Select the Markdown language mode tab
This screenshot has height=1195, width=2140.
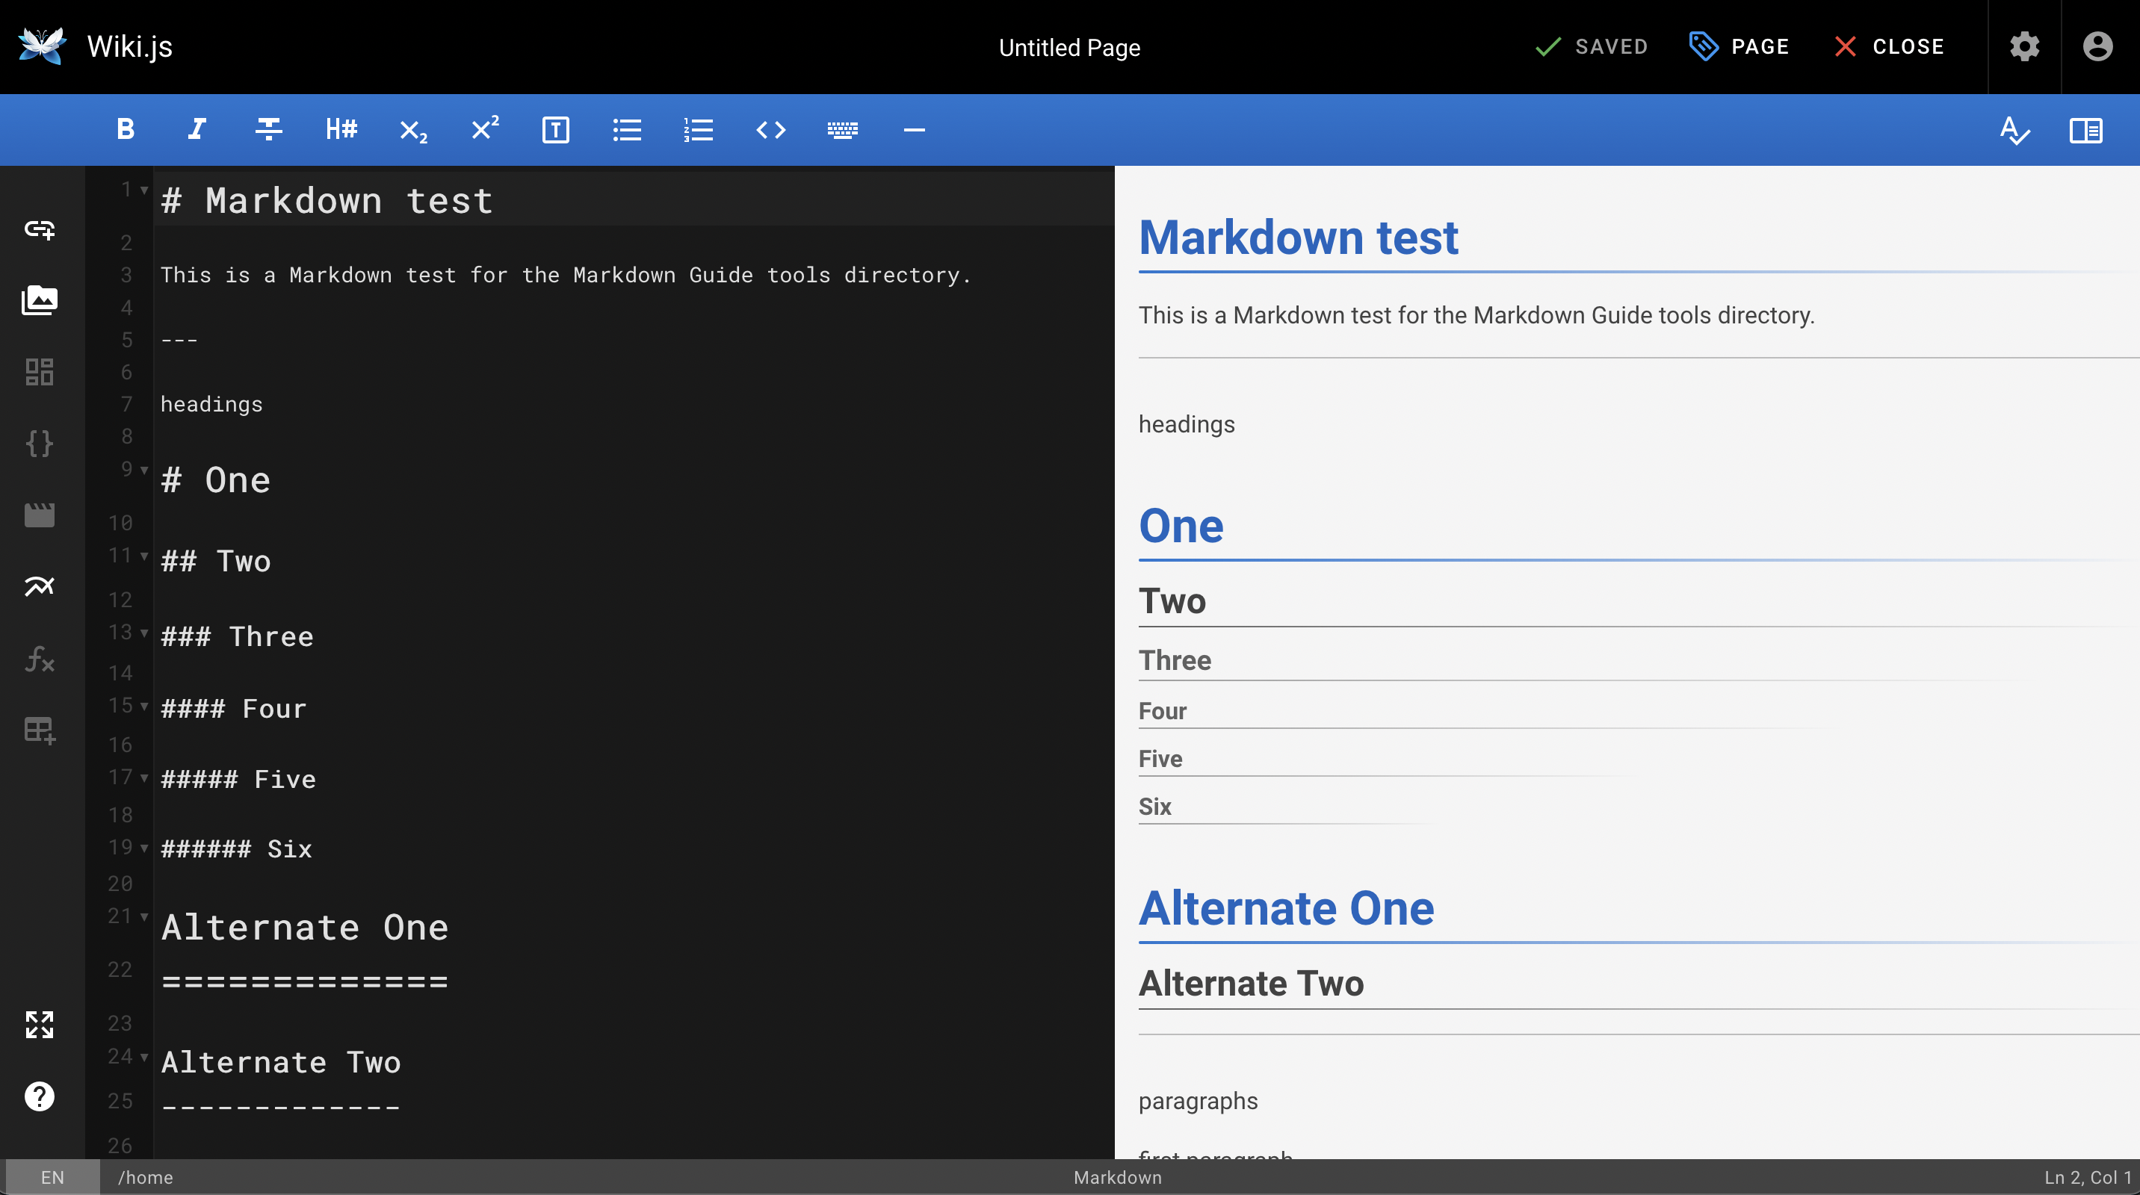coord(1116,1176)
